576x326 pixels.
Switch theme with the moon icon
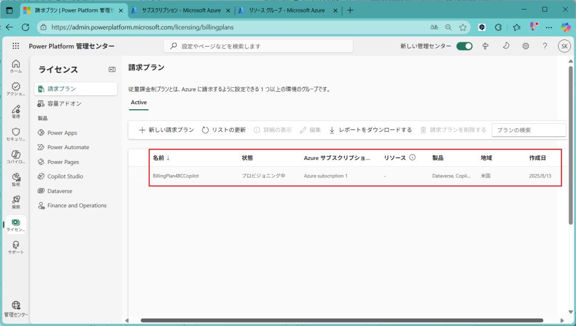pos(506,46)
